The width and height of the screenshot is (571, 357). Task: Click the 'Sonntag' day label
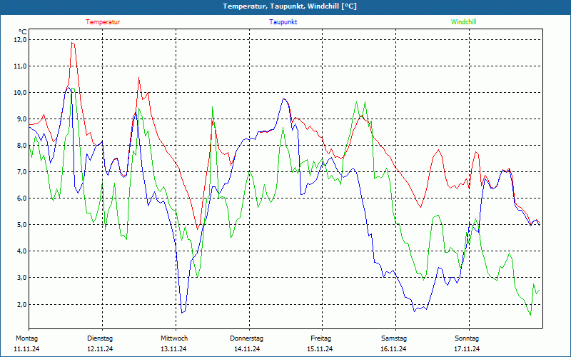(x=467, y=338)
